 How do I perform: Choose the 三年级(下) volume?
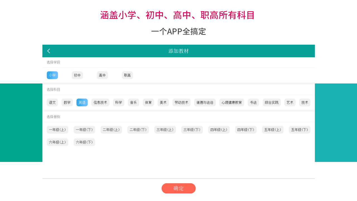(x=192, y=130)
